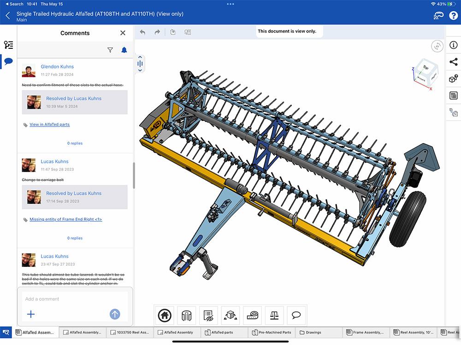Submit a comment with the blue send arrow
Image resolution: width=461 pixels, height=345 pixels.
114,314
